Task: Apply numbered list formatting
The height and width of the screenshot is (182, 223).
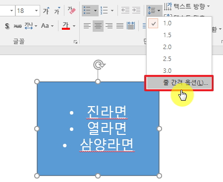Action: tap(104, 10)
